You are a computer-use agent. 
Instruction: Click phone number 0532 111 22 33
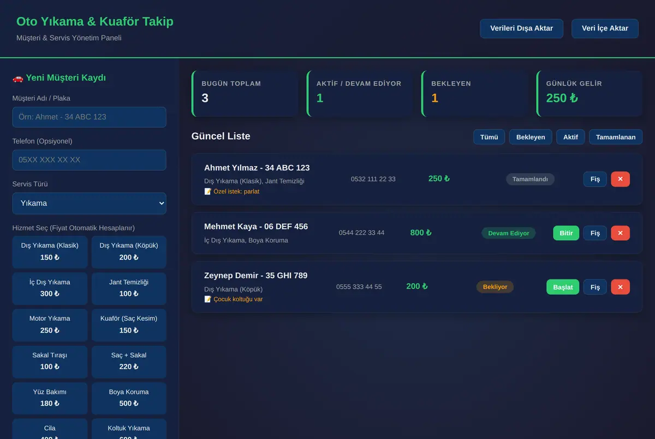click(x=373, y=179)
